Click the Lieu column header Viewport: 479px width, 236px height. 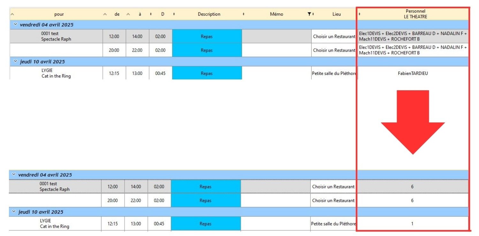pyautogui.click(x=336, y=14)
